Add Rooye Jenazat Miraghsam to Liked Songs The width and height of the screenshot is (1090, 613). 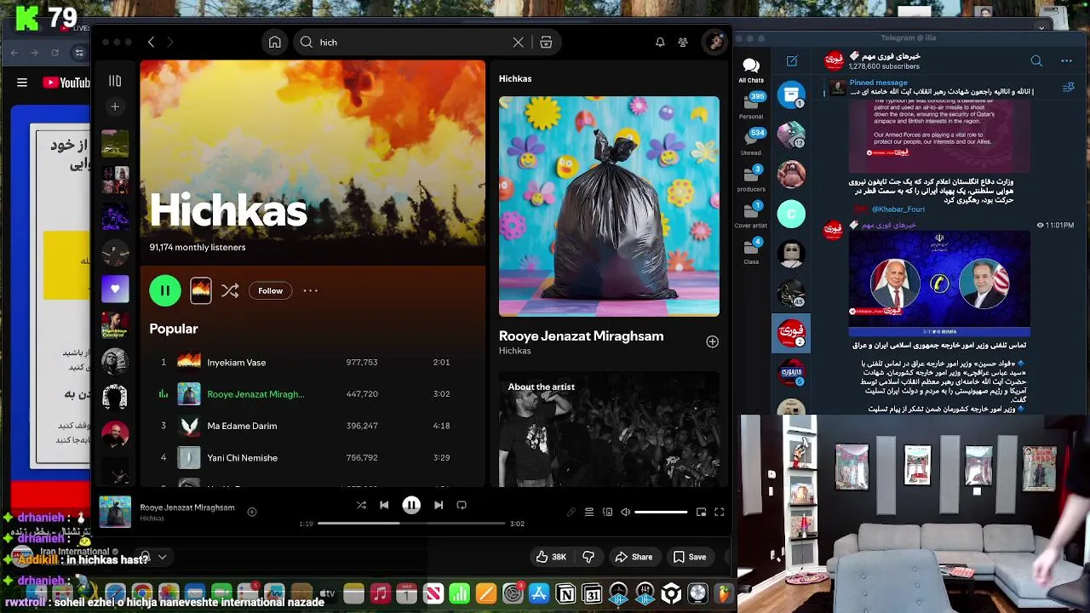tap(712, 341)
